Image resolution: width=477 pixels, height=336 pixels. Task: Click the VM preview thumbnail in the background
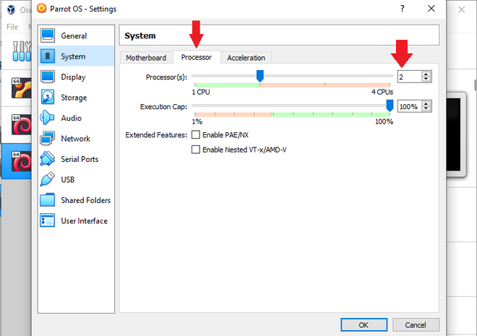pos(455,134)
